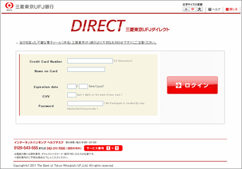The height and width of the screenshot is (169, 242).
Task: Click the "Expiration date" label
Action: point(46,87)
